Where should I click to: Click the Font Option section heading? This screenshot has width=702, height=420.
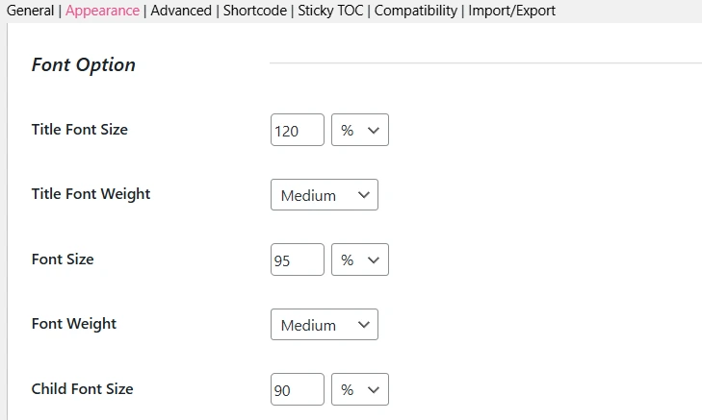[x=84, y=65]
